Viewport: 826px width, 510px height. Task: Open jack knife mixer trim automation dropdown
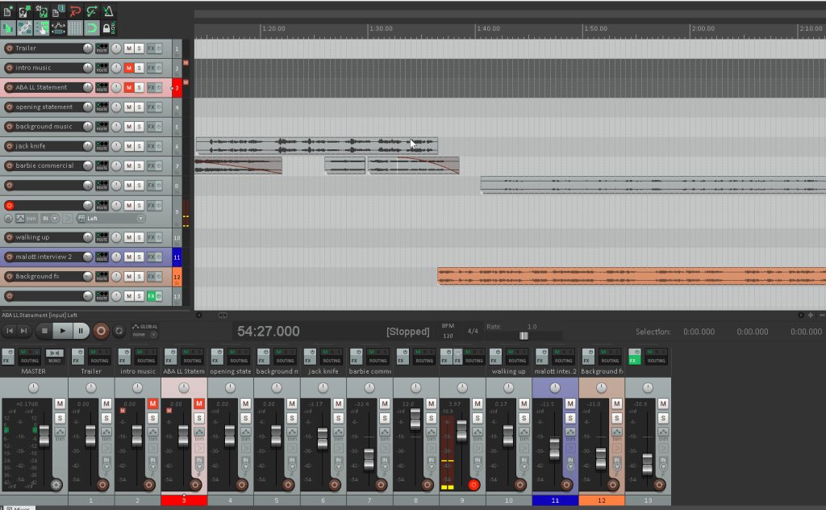(338, 433)
